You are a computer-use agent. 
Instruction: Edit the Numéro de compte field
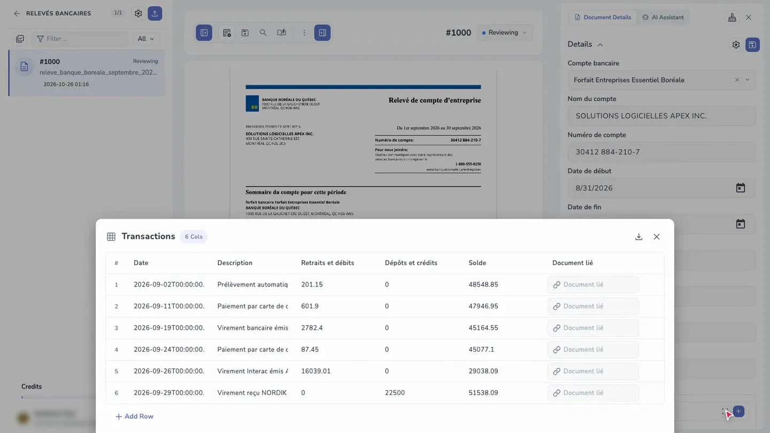661,152
